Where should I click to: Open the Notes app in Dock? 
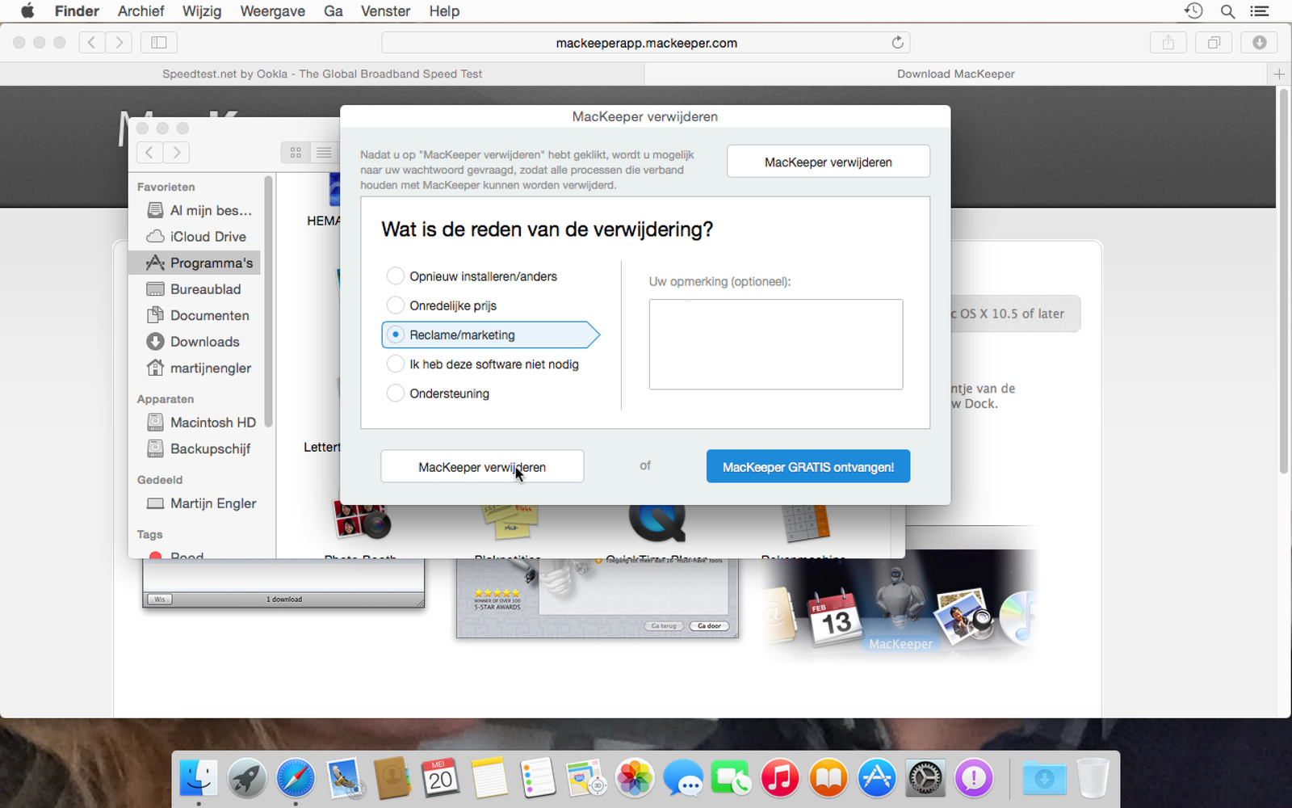pyautogui.click(x=489, y=778)
